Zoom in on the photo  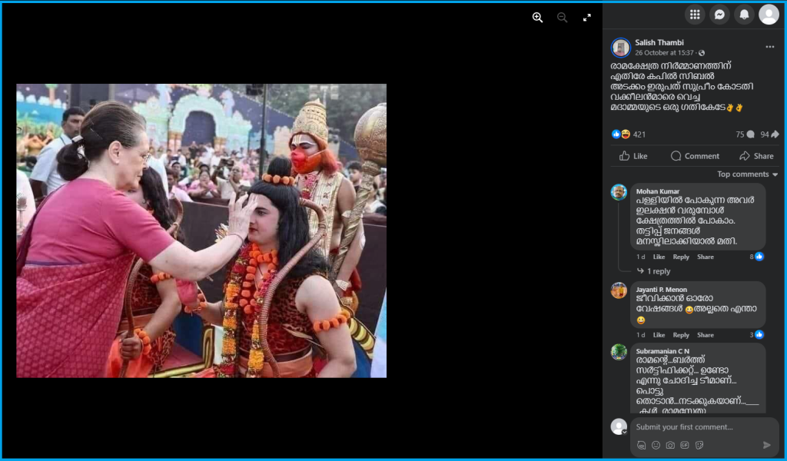click(x=537, y=18)
